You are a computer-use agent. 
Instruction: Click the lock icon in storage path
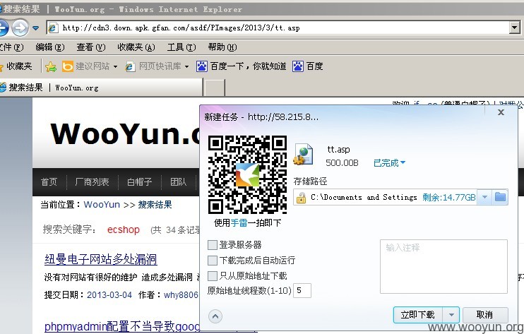pyautogui.click(x=301, y=198)
